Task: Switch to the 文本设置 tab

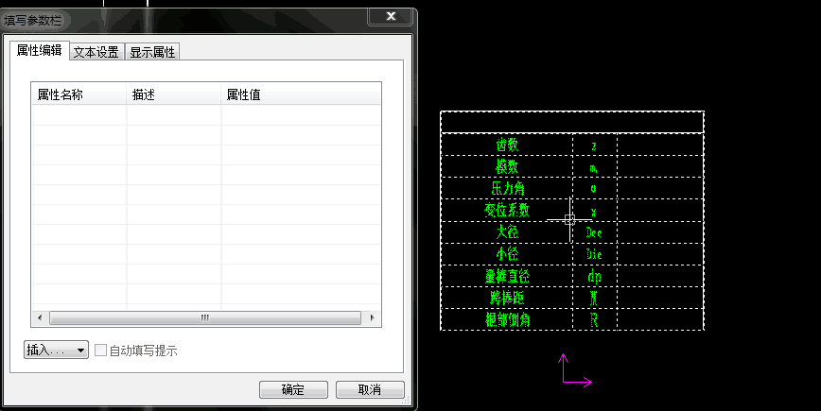Action: pyautogui.click(x=96, y=52)
